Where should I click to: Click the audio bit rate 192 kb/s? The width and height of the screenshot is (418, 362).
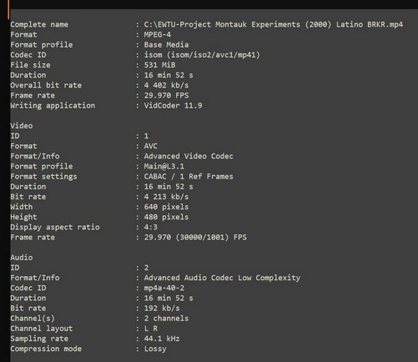162,309
